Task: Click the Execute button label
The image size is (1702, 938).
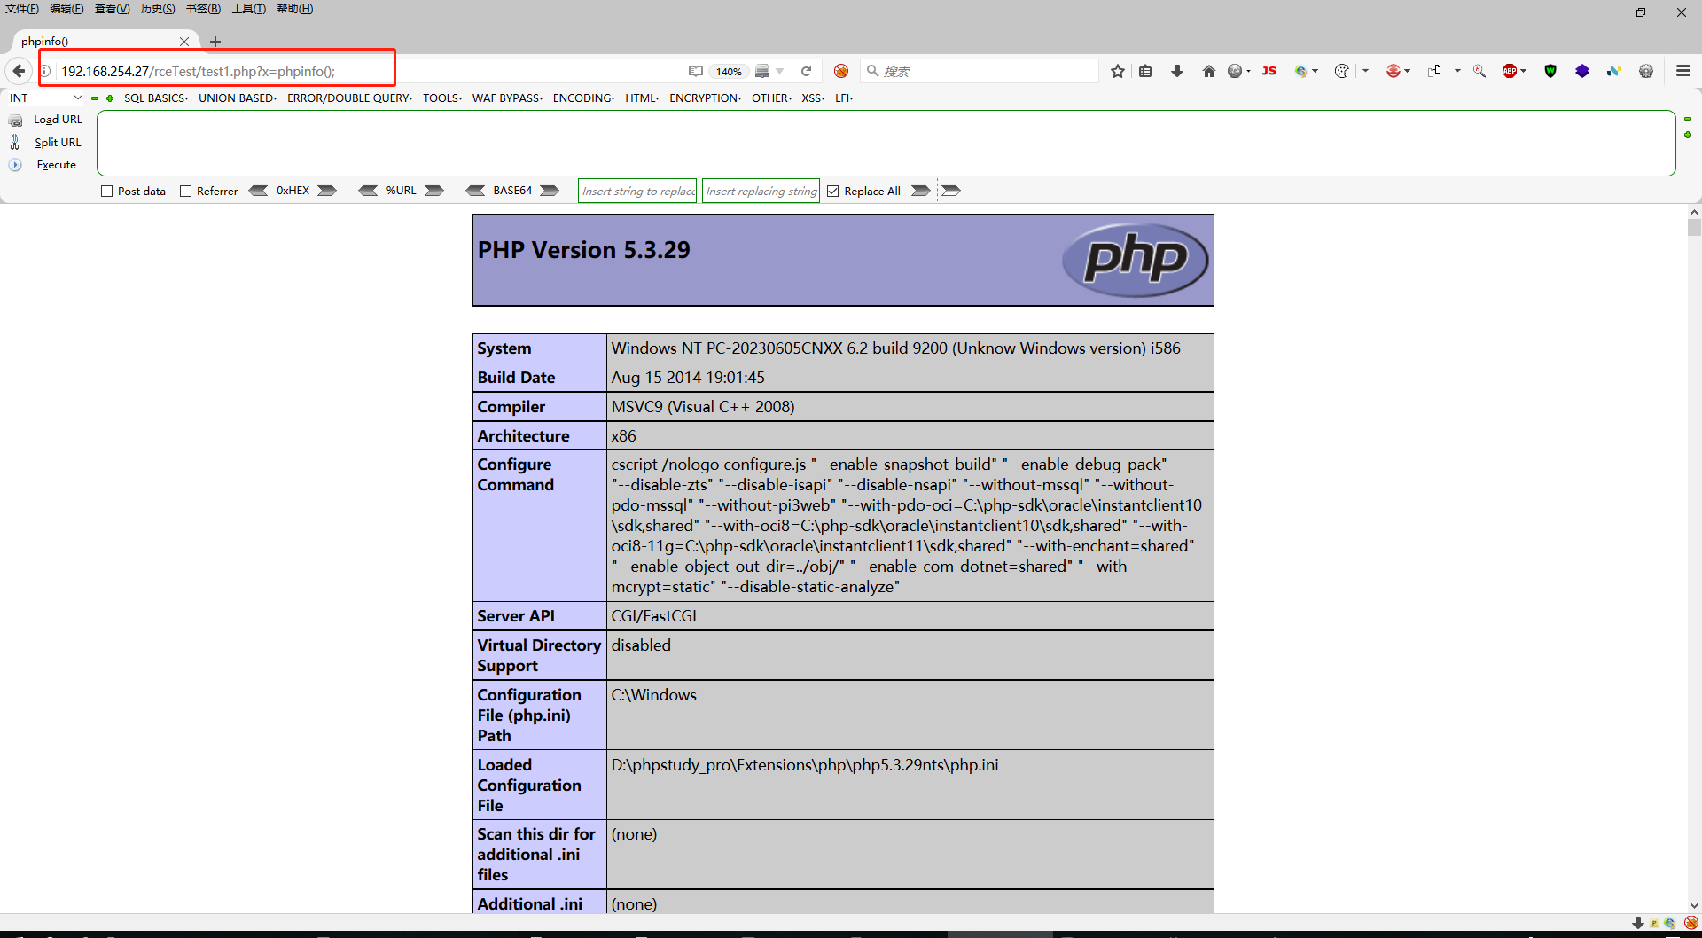Action: [x=57, y=165]
